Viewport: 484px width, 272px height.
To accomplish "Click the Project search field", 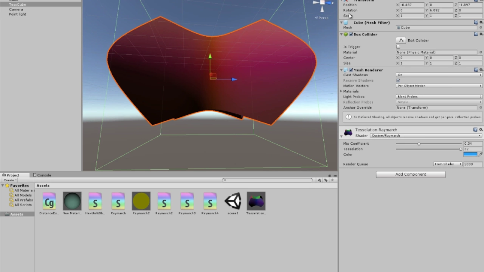I will coord(268,180).
